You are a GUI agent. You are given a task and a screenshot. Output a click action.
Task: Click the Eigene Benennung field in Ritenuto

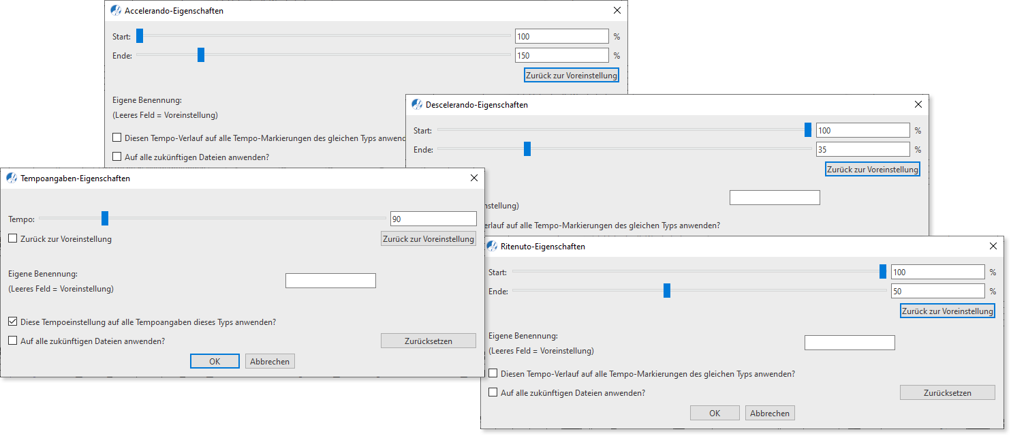849,343
